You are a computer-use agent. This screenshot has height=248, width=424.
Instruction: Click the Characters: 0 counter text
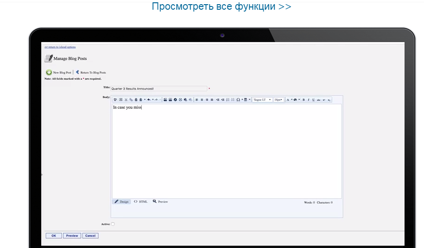click(x=325, y=202)
